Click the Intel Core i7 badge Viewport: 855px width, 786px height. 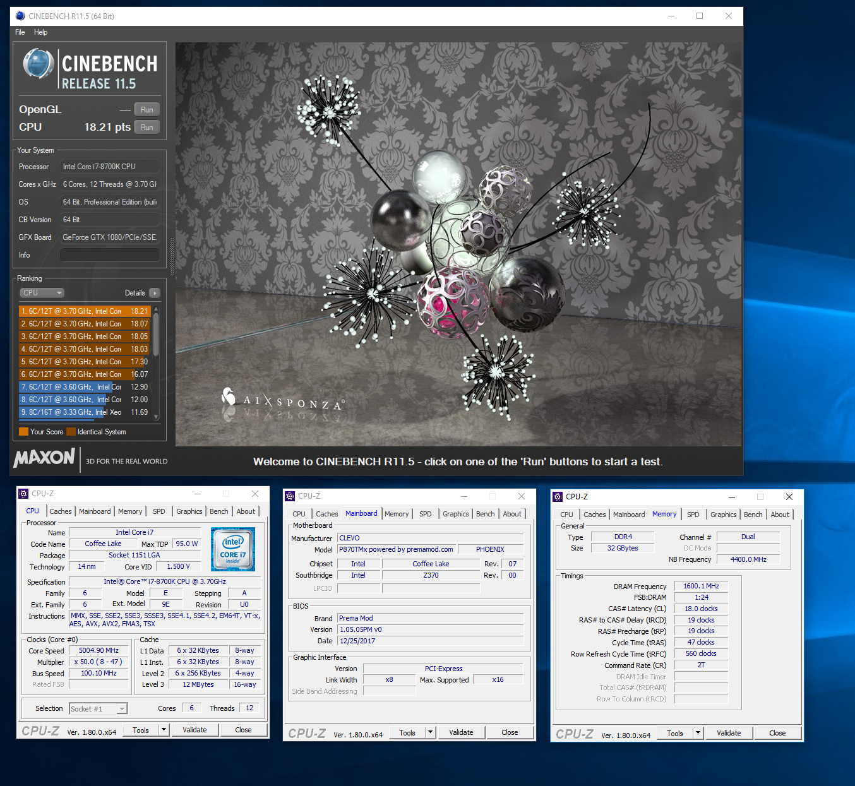[x=232, y=549]
